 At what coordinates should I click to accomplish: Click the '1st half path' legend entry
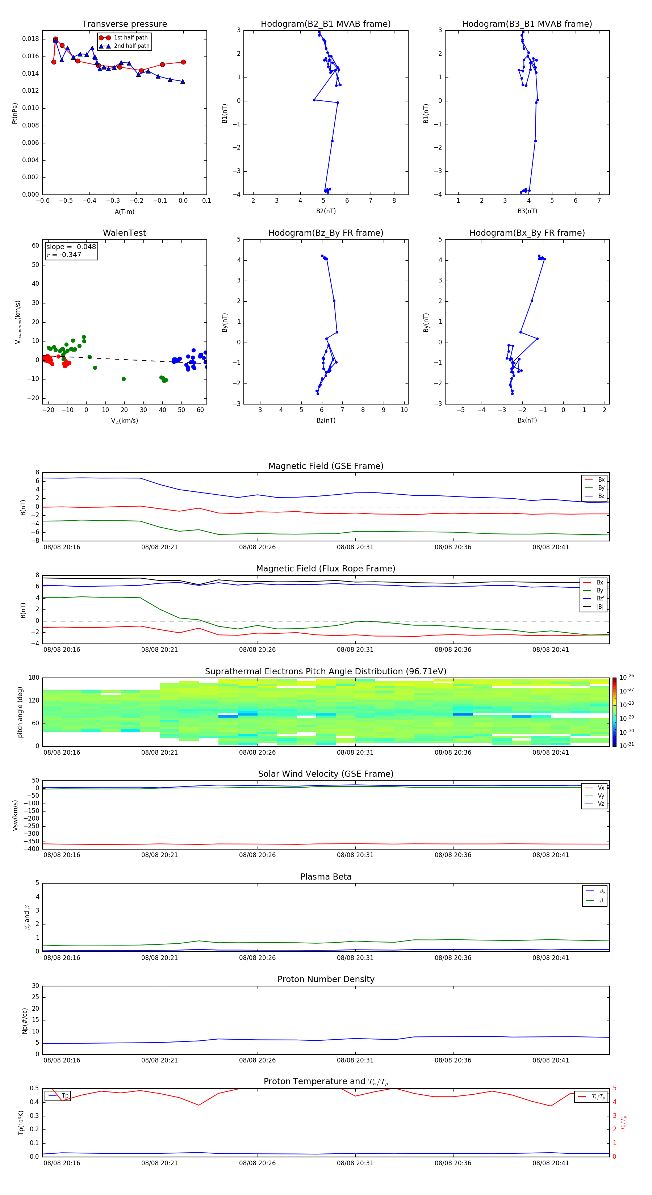coord(124,38)
